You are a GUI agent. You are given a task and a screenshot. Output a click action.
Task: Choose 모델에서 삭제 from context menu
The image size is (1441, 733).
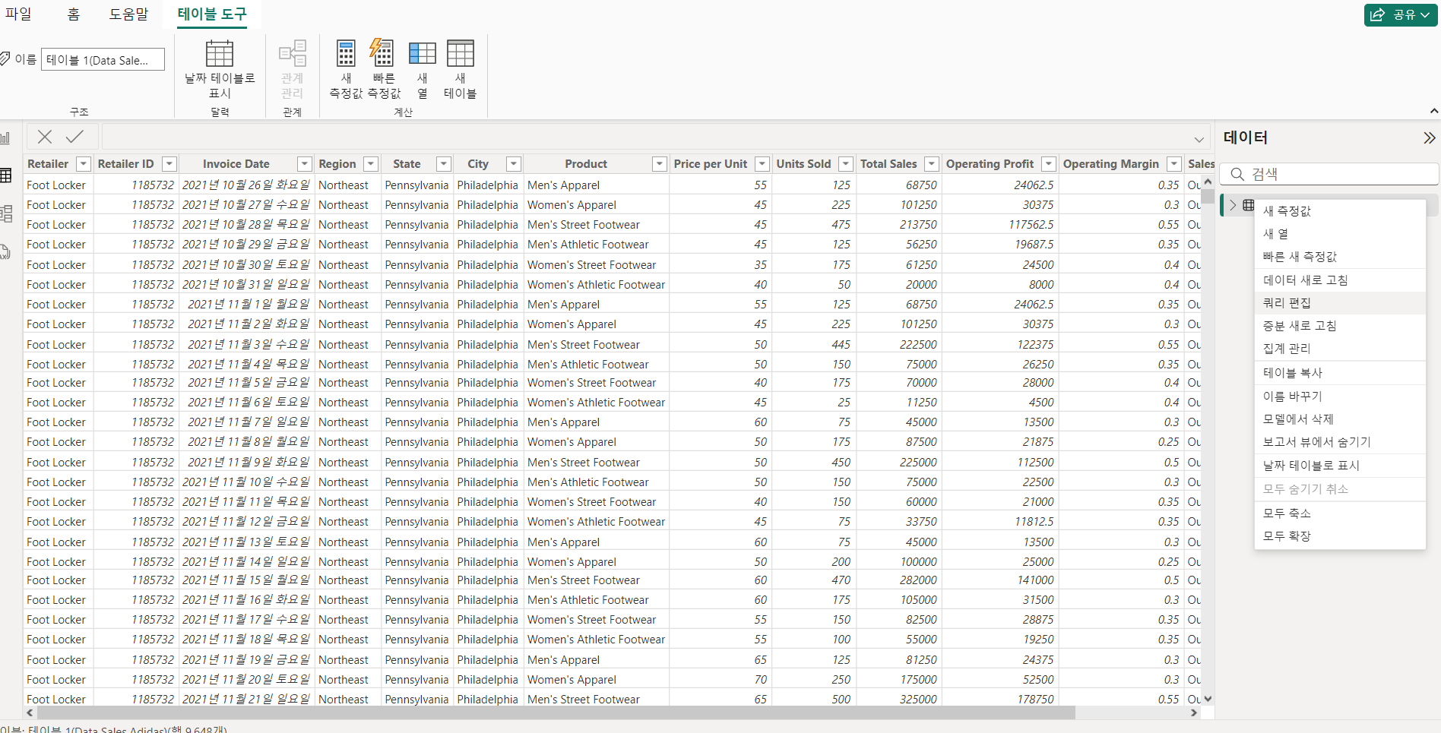1340,419
